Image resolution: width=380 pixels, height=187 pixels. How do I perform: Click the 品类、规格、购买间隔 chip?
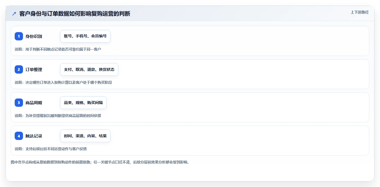click(83, 103)
